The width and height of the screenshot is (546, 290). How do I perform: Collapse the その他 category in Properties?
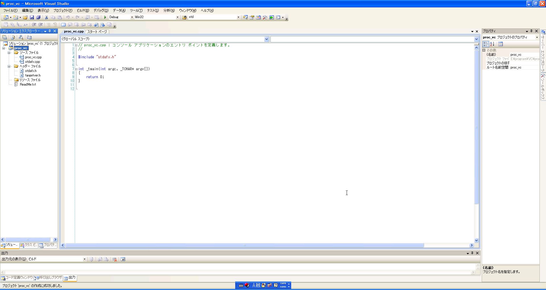pyautogui.click(x=484, y=50)
